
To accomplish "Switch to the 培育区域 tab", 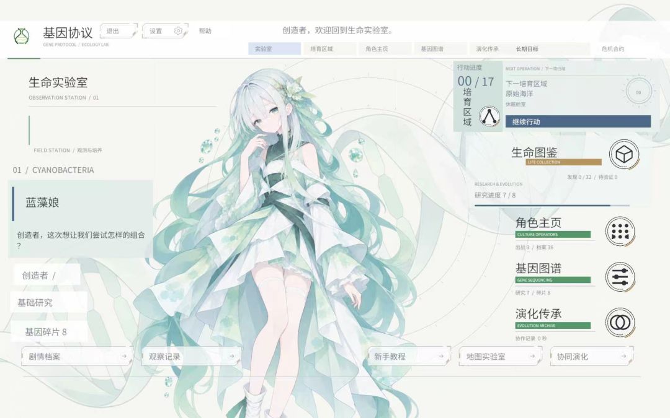I will tap(330, 49).
